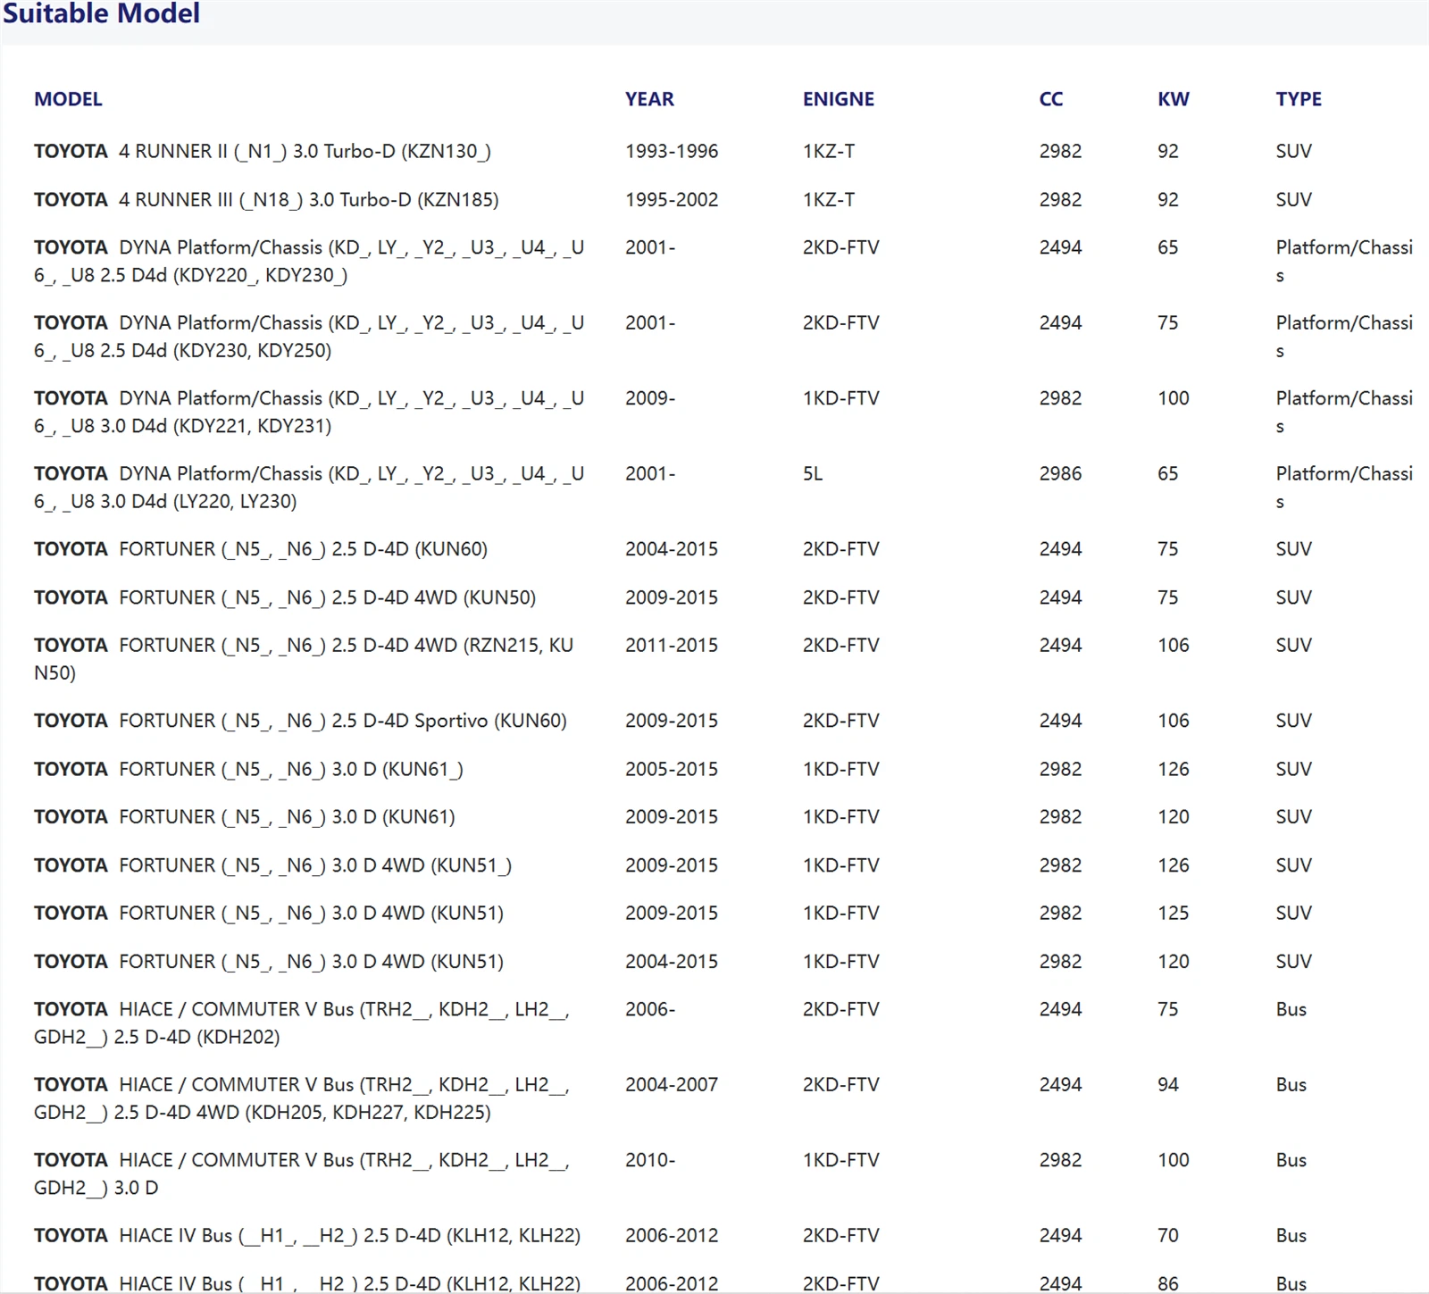Select DYNA model with KDY221, KDY231
The width and height of the screenshot is (1429, 1294).
tap(309, 412)
